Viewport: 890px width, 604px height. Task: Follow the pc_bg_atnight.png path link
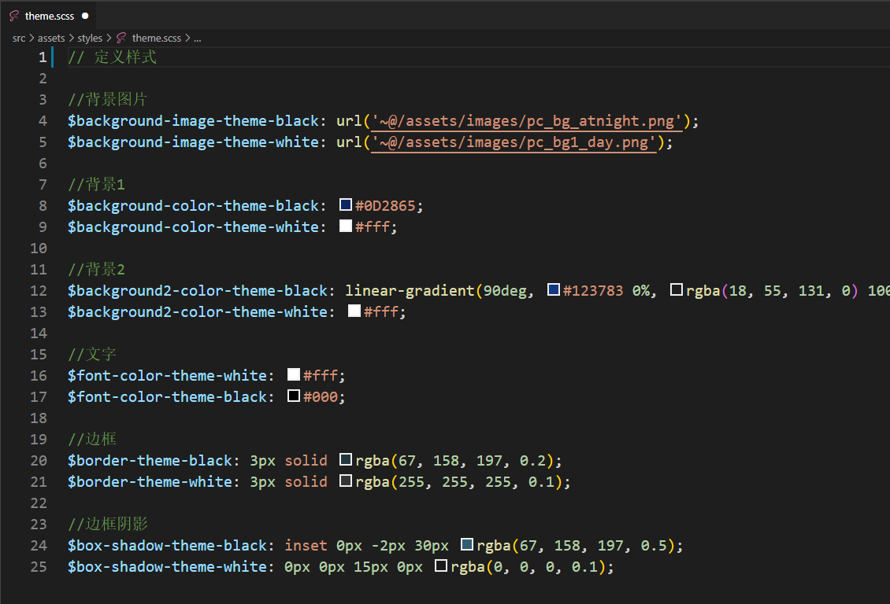[x=526, y=121]
